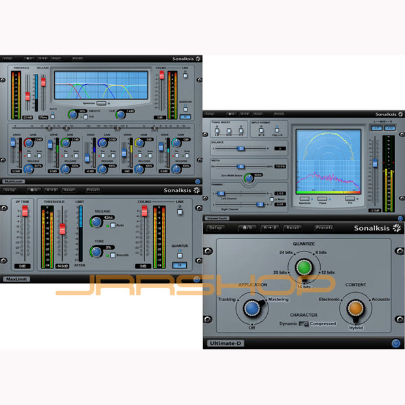Open Presets in the MaxLimit header

click(93, 190)
